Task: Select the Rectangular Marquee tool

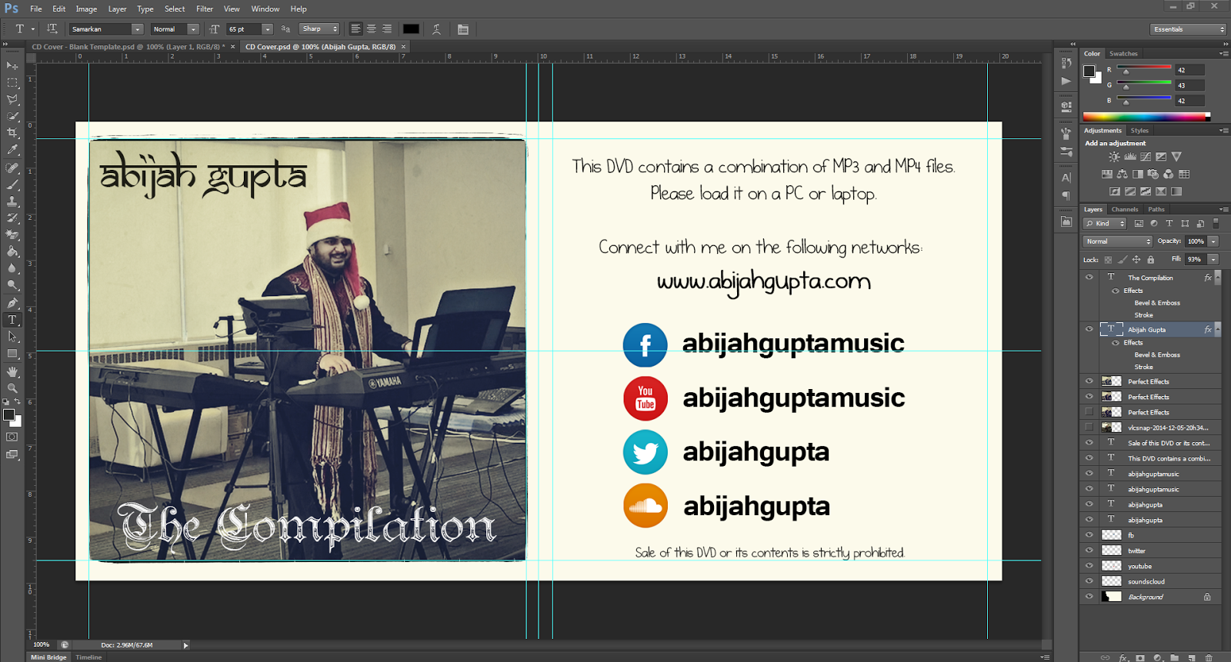Action: pyautogui.click(x=12, y=82)
